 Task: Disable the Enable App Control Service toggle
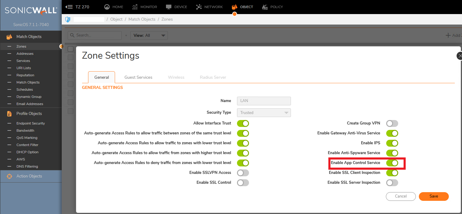pos(392,163)
